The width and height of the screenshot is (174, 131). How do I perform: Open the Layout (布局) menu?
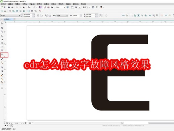(25, 4)
